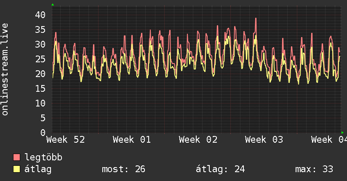Click the 25 tick label on y-axis
Viewport: 347px width, 181px height.
[x=40, y=59]
